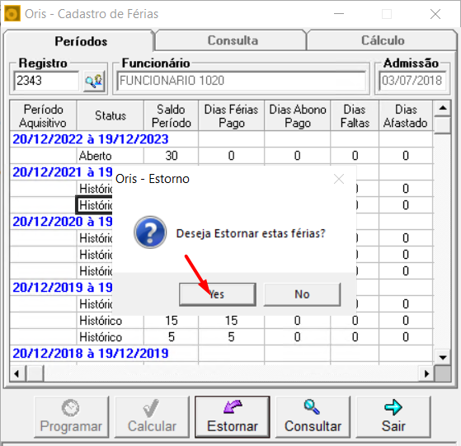461x446 pixels.
Task: Select period 20/12/2022 à 19/12/2023
Action: [x=91, y=139]
